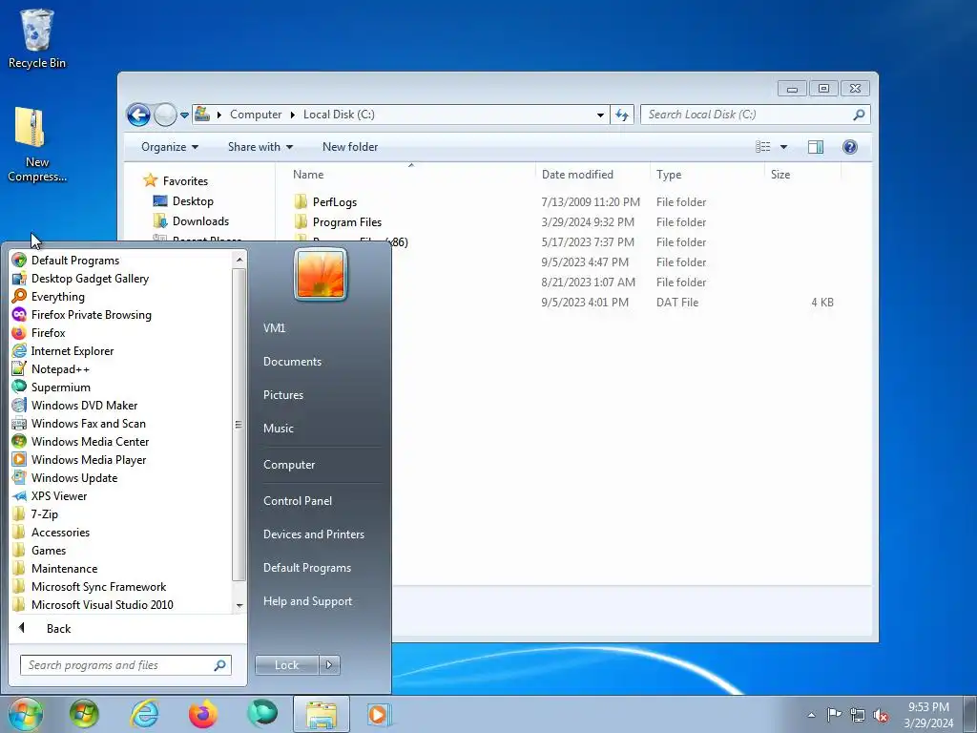The image size is (977, 733).
Task: Launch Desktop Gadget Gallery
Action: pyautogui.click(x=90, y=278)
